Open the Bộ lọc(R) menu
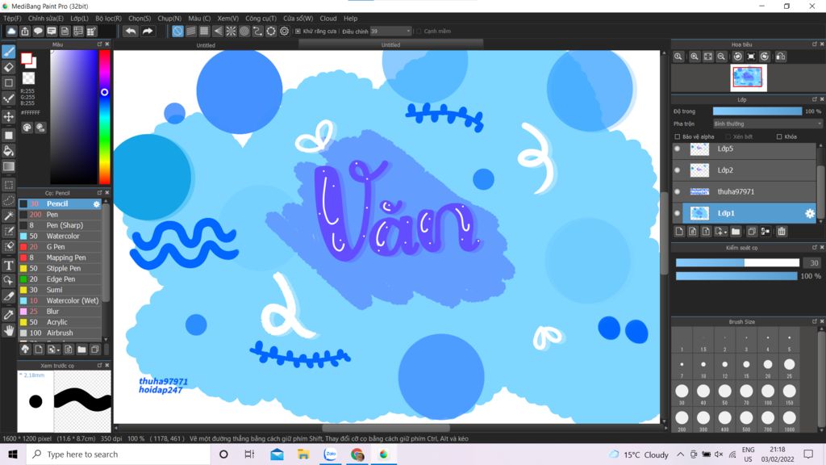This screenshot has width=826, height=465. click(109, 18)
